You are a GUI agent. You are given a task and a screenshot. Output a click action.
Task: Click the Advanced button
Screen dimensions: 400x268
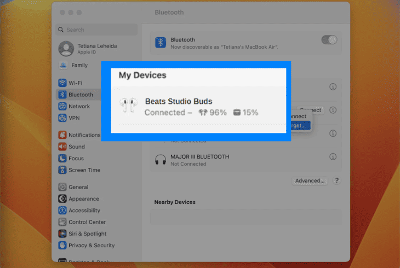[310, 180]
